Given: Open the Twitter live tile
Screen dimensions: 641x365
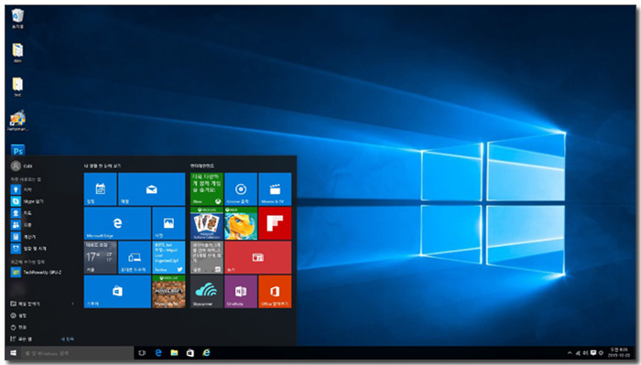Looking at the screenshot, I should (x=168, y=257).
